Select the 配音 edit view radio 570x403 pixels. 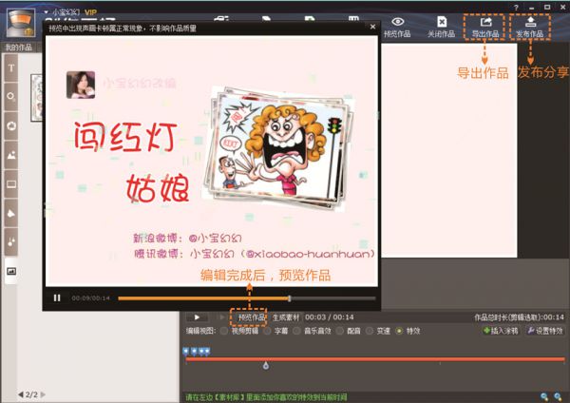(340, 331)
